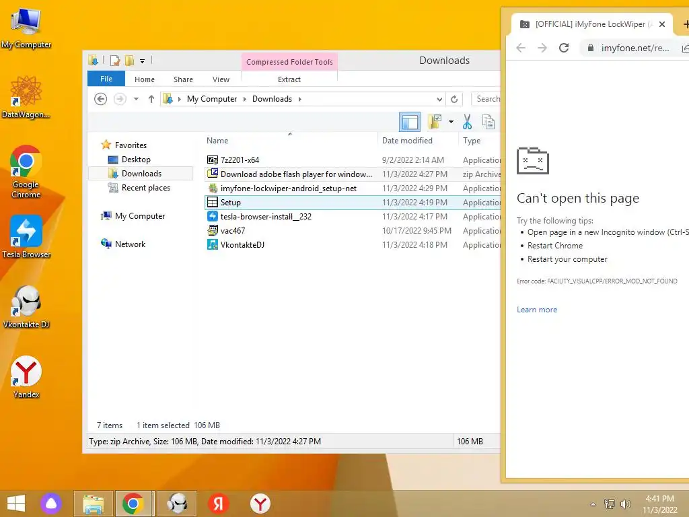Switch to the View ribbon tab
The width and height of the screenshot is (689, 517).
pyautogui.click(x=221, y=79)
